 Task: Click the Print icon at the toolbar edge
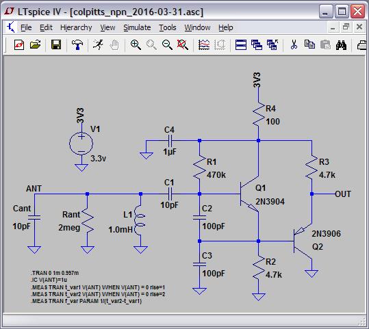tap(362, 44)
